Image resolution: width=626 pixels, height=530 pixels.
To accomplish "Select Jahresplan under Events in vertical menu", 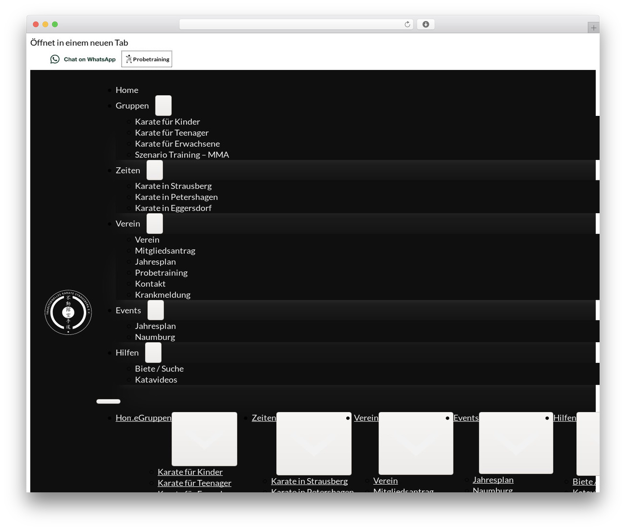I will [156, 326].
